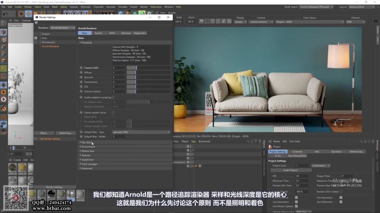Toggle the Use Deformers checkbox
The image size is (380, 213).
pos(341,202)
